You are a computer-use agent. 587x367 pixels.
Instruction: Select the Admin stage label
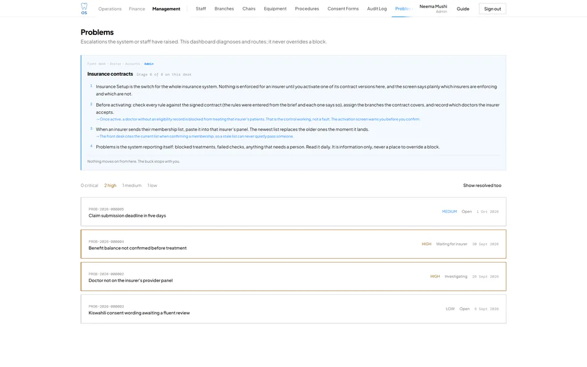149,64
